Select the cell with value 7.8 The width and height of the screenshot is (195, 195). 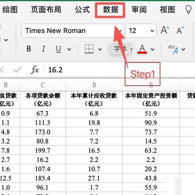click(x=10, y=150)
